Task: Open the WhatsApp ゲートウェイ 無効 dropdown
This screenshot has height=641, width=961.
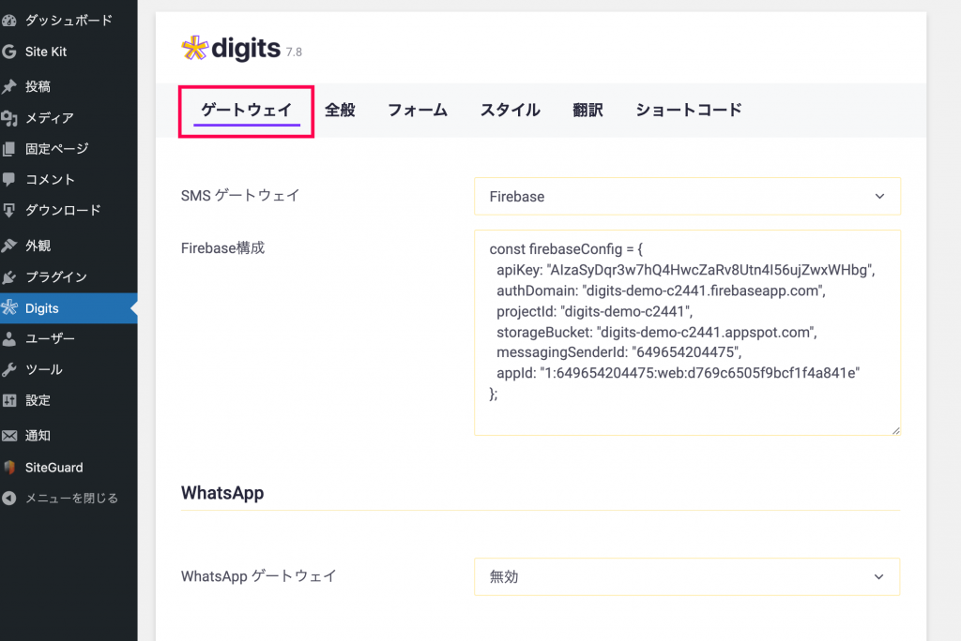Action: pos(687,576)
